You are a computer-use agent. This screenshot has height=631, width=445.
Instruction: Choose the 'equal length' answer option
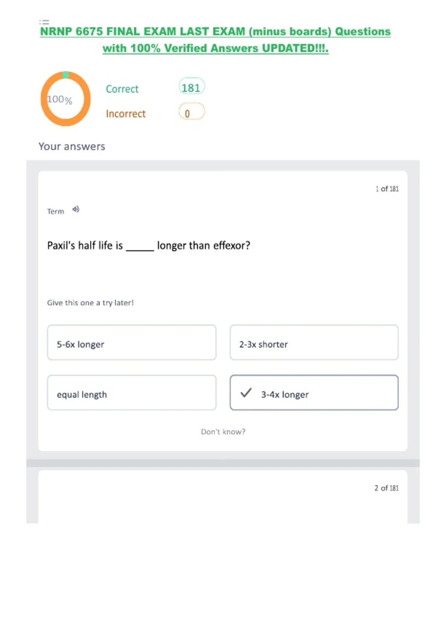coord(132,393)
